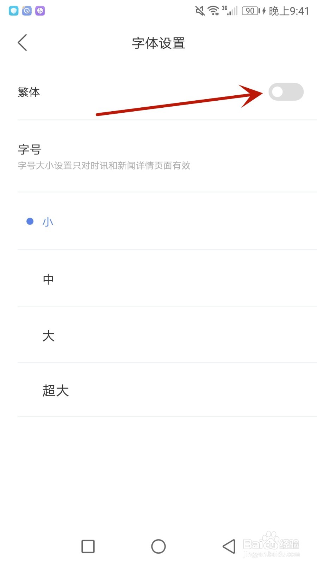This screenshot has height=565, width=317.
Task: Tap the blue selected dot beside 小
Action: 30,221
